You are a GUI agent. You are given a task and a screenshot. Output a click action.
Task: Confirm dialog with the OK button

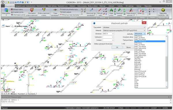coord(117,48)
